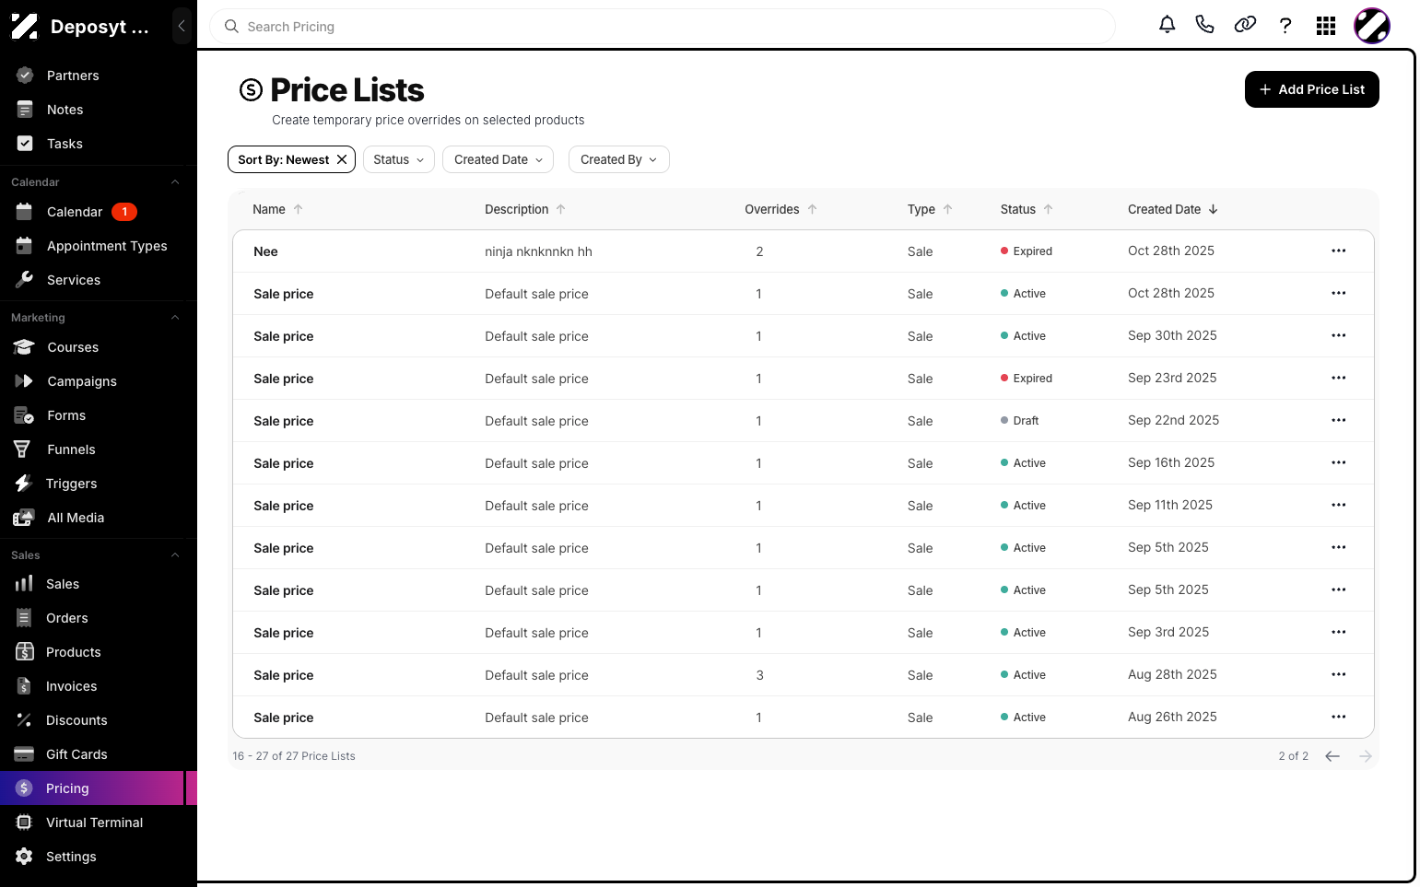Click the link chain icon in header
The height and width of the screenshot is (887, 1420).
tap(1245, 25)
